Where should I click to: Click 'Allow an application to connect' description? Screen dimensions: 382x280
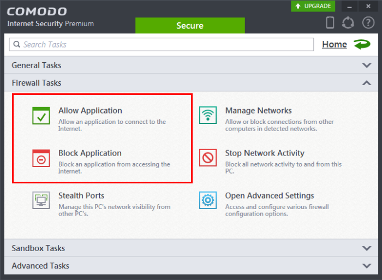point(112,125)
